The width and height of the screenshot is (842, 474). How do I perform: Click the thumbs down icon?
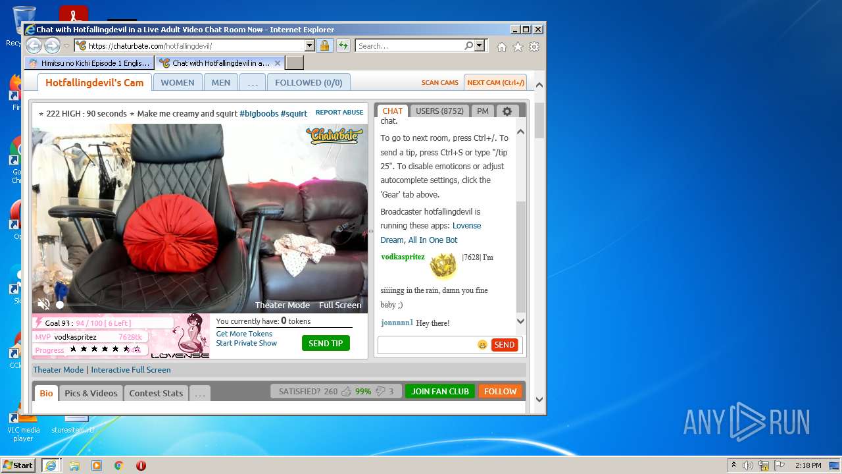pyautogui.click(x=380, y=391)
